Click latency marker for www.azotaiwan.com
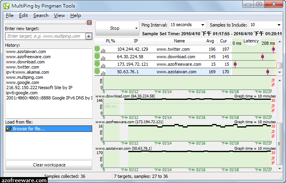The width and height of the screenshot is (286, 183). [x=268, y=72]
